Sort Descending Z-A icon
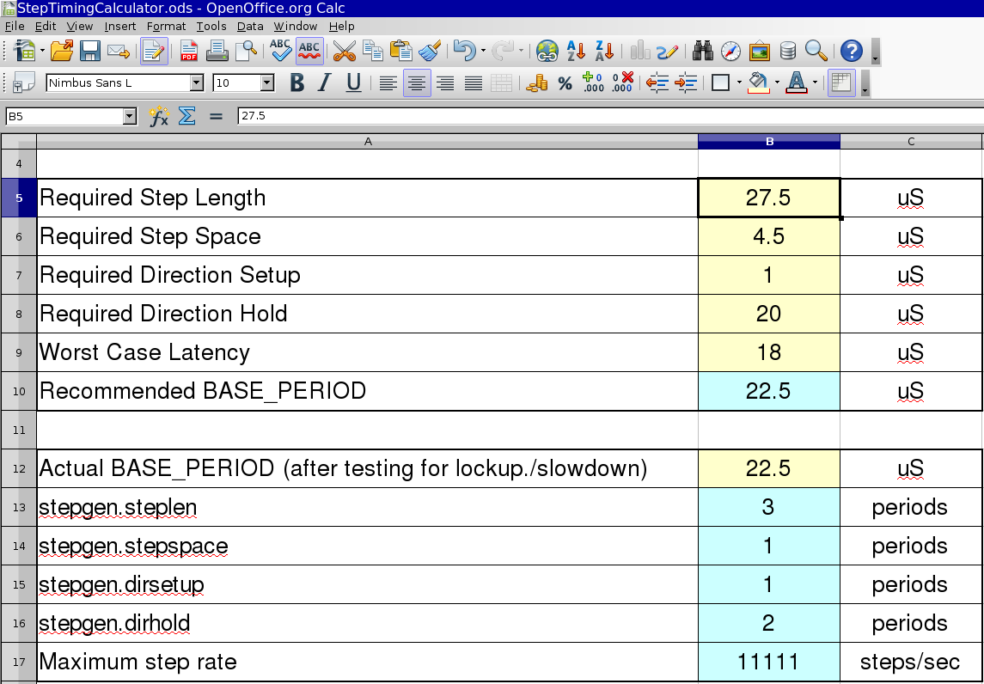 coord(604,51)
